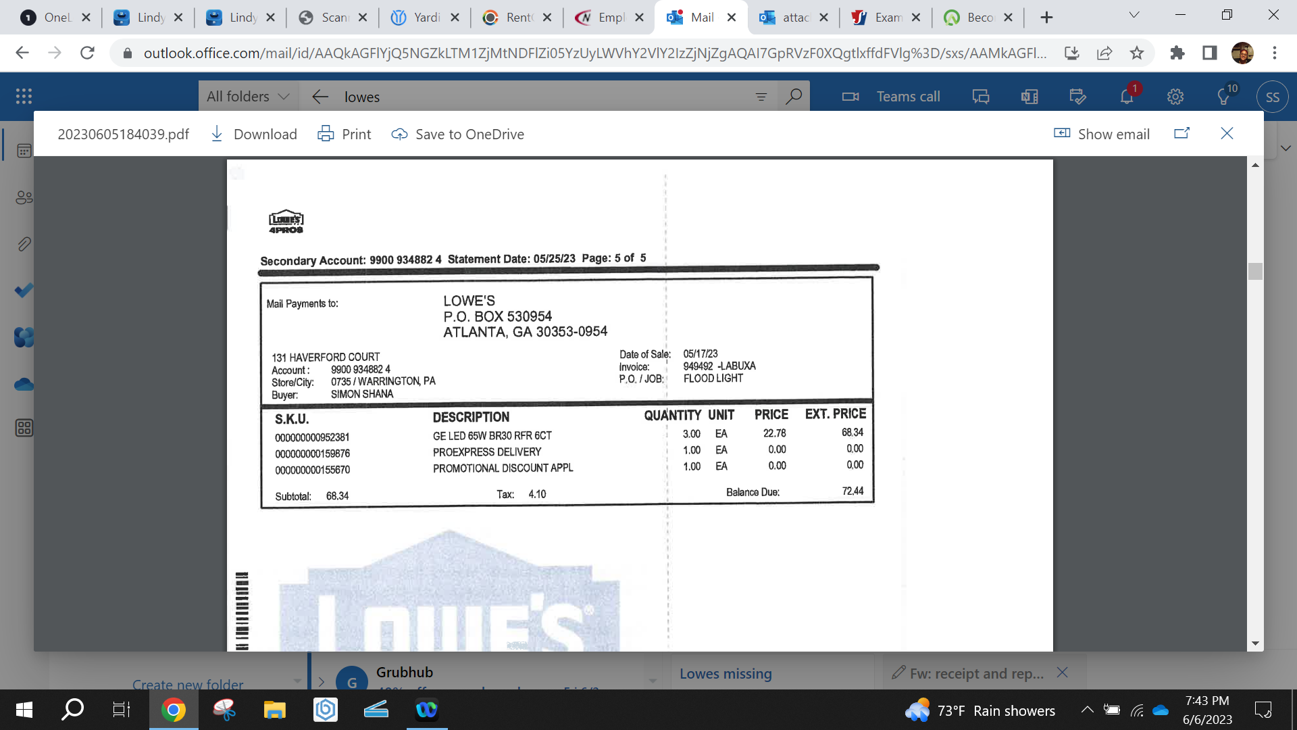
Task: Expand the All folders dropdown
Action: click(x=247, y=97)
